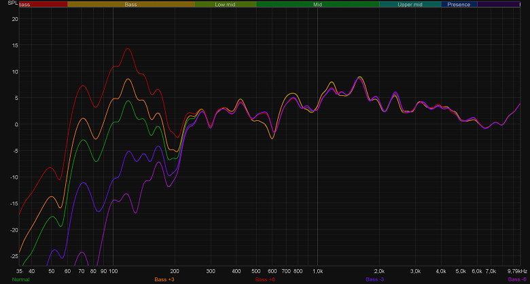The width and height of the screenshot is (530, 284).
Task: Click the SPL axis title
Action: click(12, 3)
